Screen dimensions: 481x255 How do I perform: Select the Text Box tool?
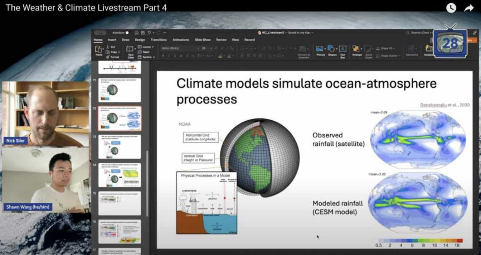pyautogui.click(x=343, y=49)
